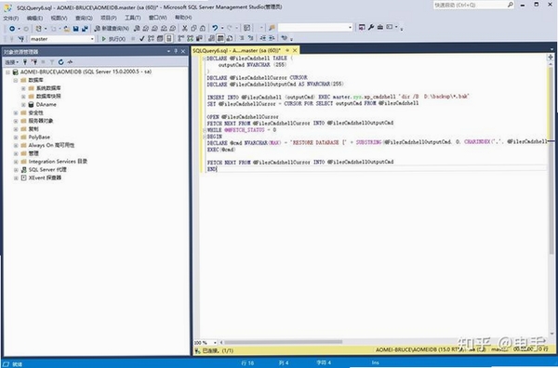This screenshot has width=558, height=368.
Task: Click the Results to Grid icon
Action: 220,39
